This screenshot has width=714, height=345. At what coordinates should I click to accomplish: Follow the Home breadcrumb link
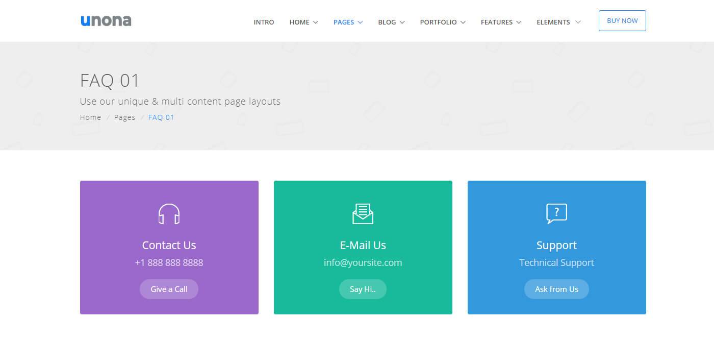click(90, 117)
